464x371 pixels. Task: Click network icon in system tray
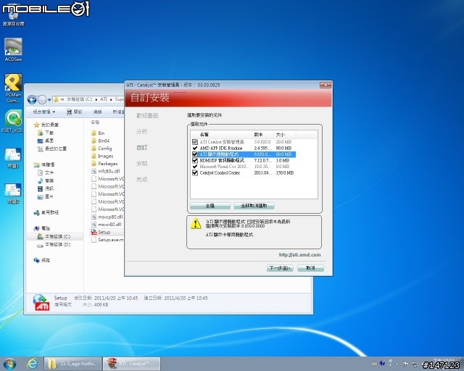click(x=415, y=364)
